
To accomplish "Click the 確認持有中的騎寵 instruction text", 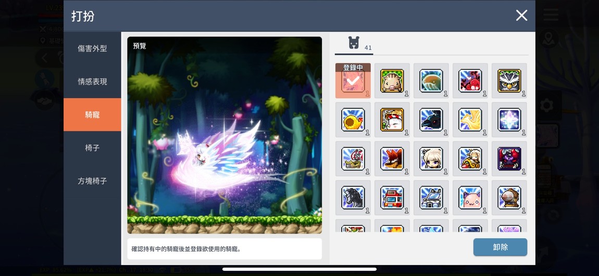I will 186,249.
